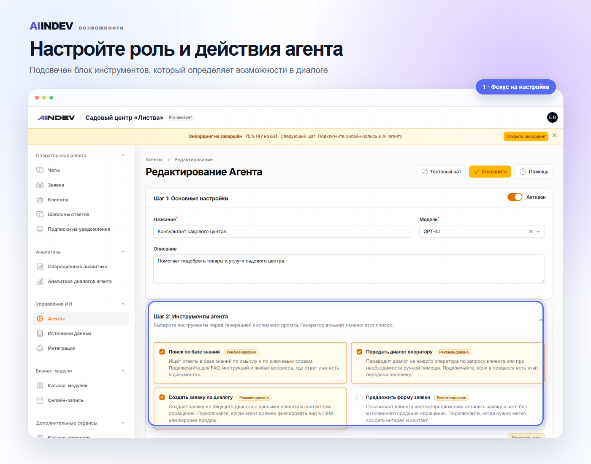Collapse the Операторская работа section
Viewport: 591px width, 464px height.
click(123, 156)
